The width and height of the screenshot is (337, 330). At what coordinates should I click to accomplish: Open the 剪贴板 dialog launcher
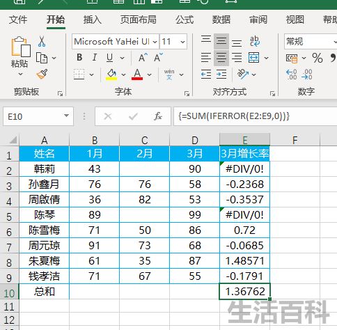point(61,93)
